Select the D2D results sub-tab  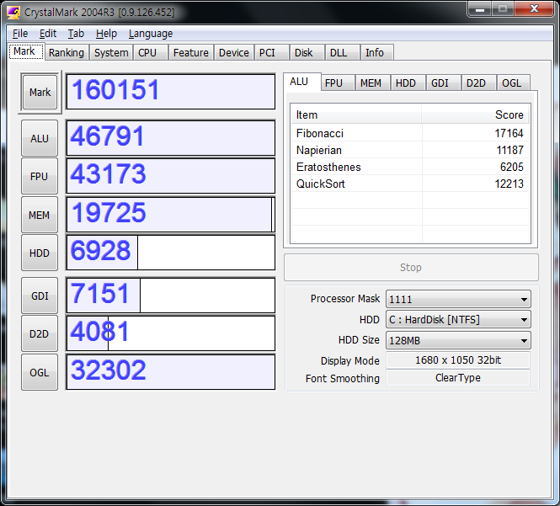point(478,83)
